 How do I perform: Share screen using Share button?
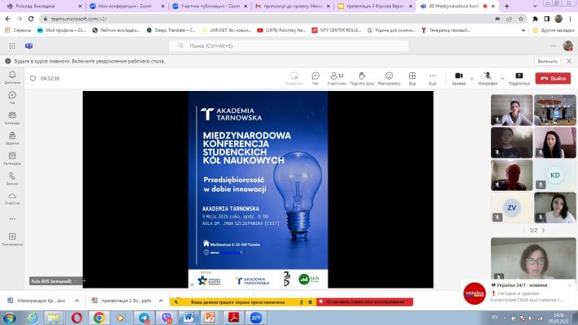(519, 78)
